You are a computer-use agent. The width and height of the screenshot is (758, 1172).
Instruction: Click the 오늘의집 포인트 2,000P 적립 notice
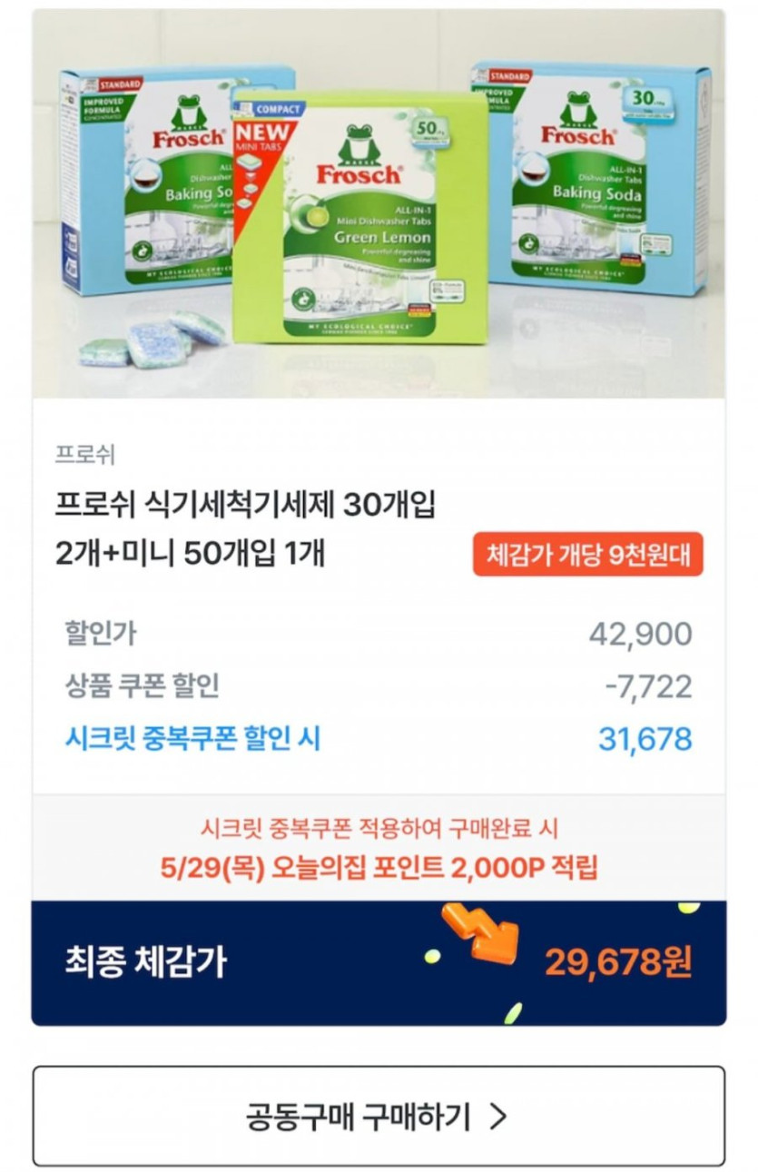click(x=379, y=867)
